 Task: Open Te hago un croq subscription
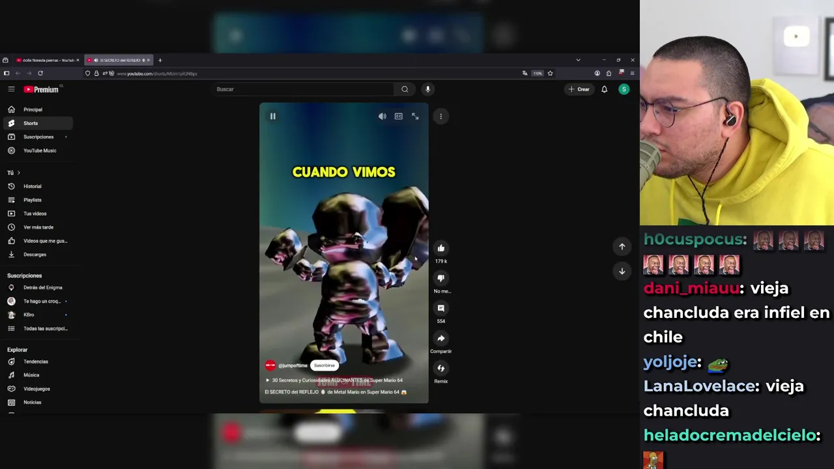tap(36, 301)
